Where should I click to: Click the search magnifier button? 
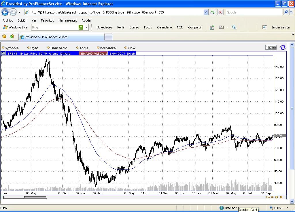(x=286, y=12)
